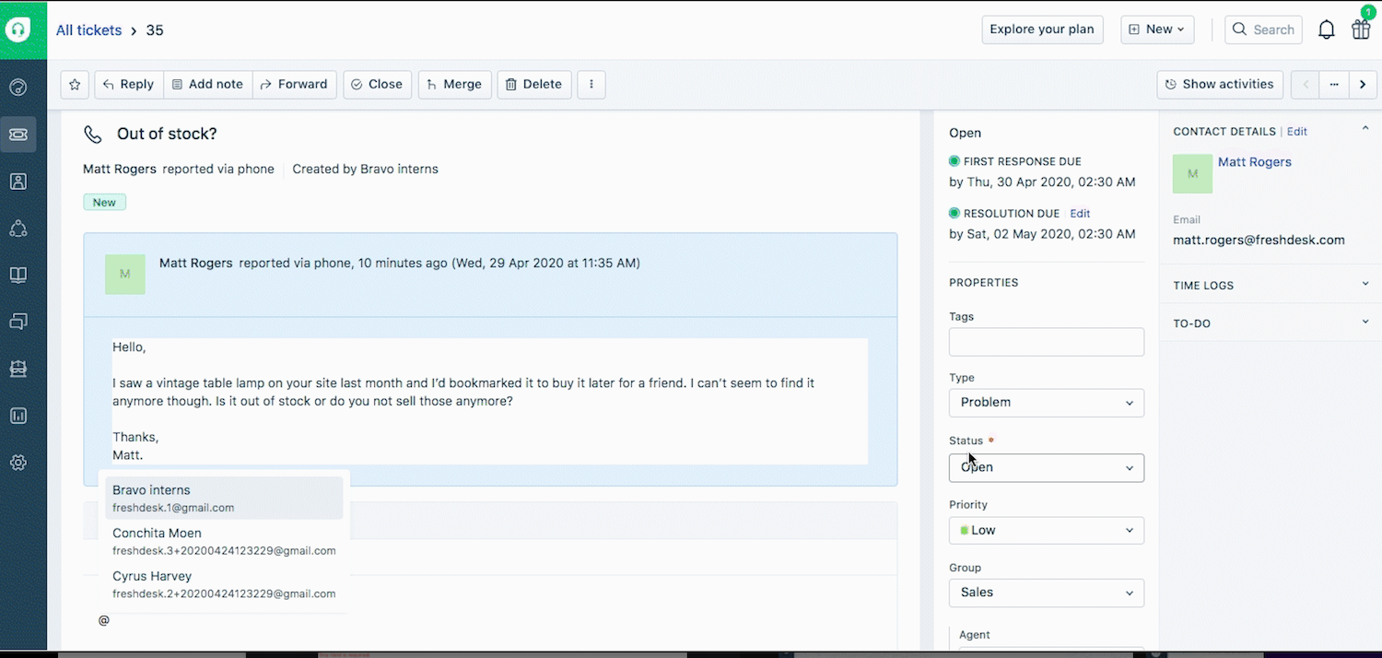Viewport: 1382px width, 658px height.
Task: Forward the ticket
Action: coord(295,84)
